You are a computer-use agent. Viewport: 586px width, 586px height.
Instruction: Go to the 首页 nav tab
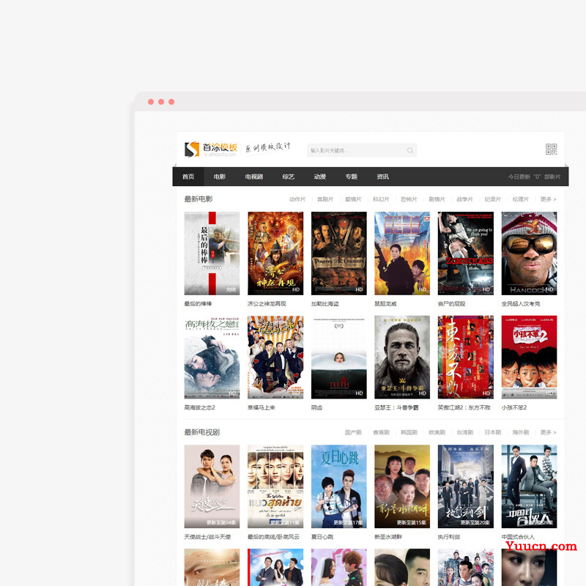pyautogui.click(x=188, y=177)
